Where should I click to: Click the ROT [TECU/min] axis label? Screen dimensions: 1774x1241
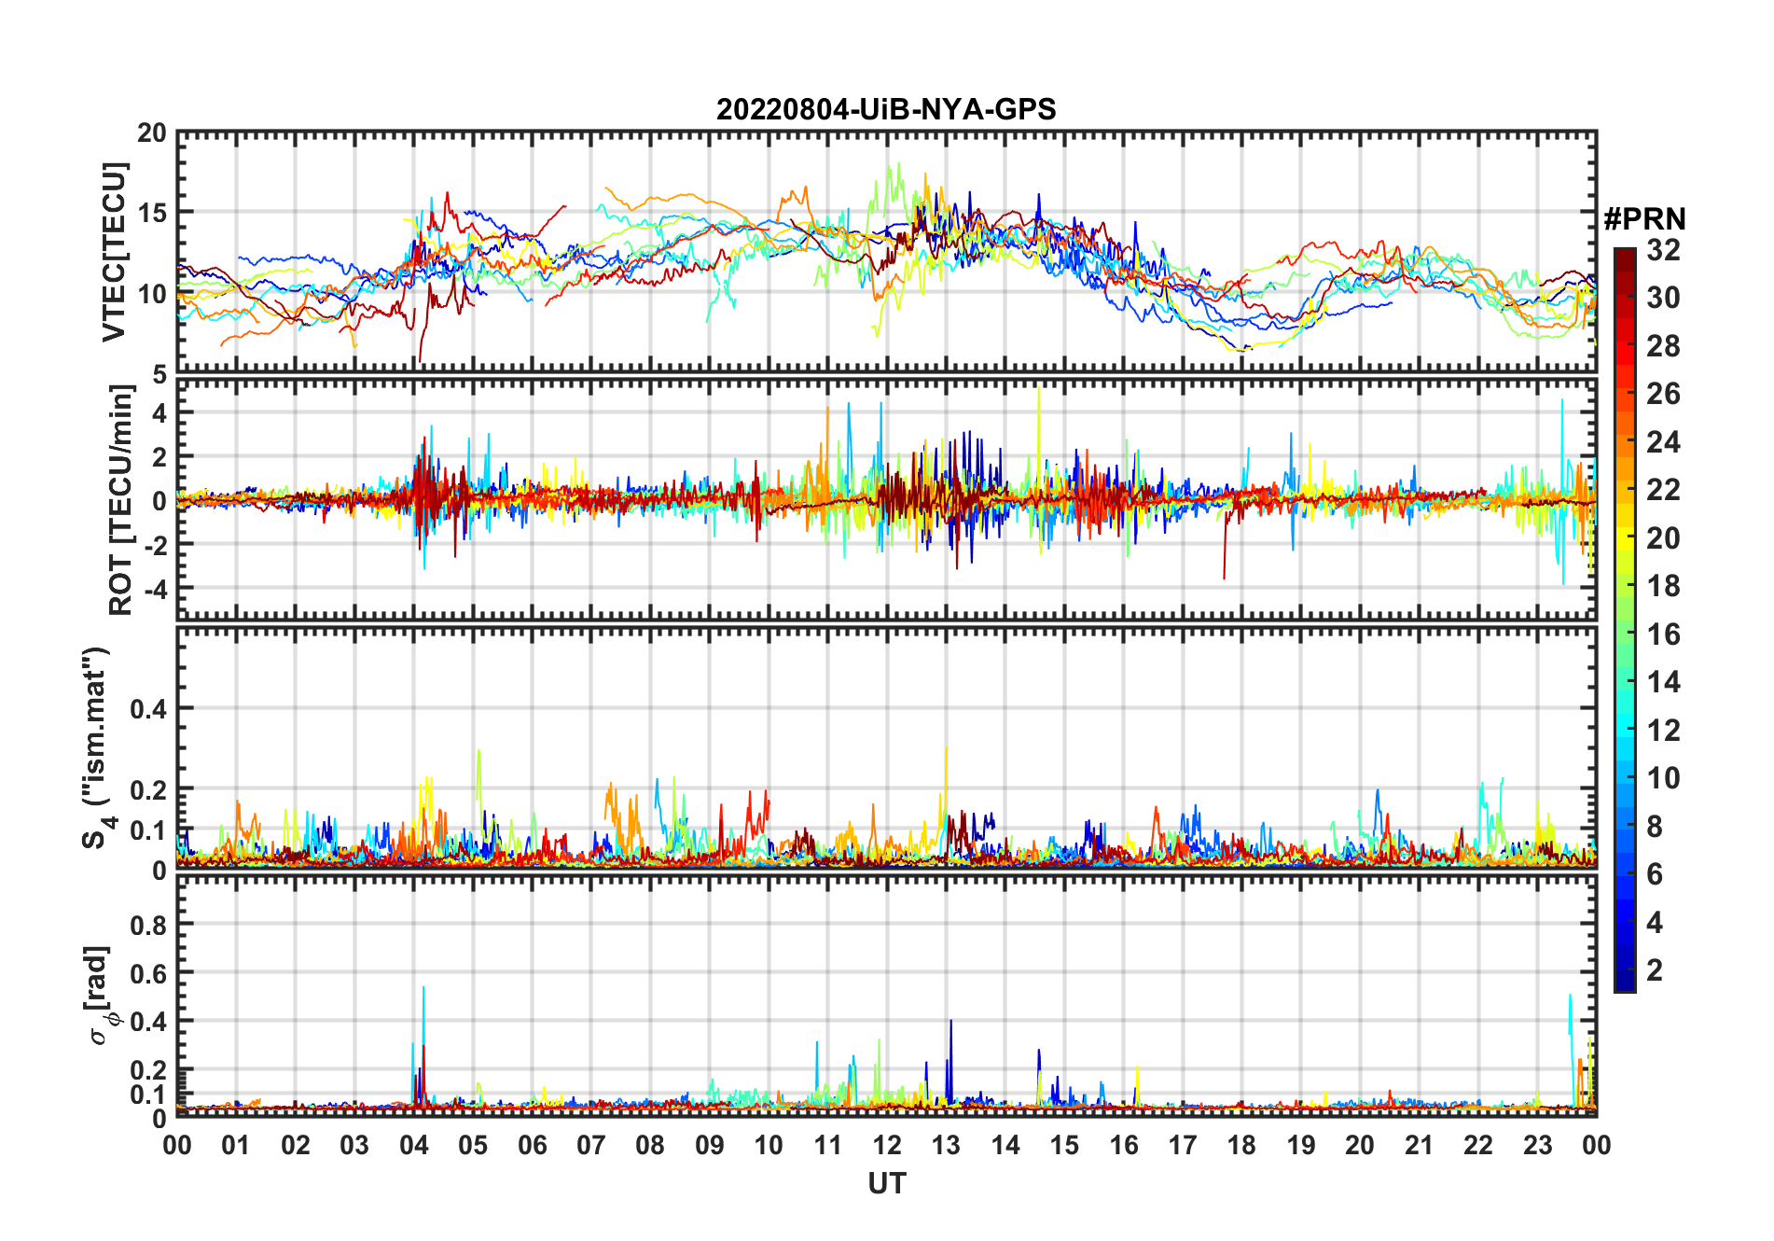[120, 500]
